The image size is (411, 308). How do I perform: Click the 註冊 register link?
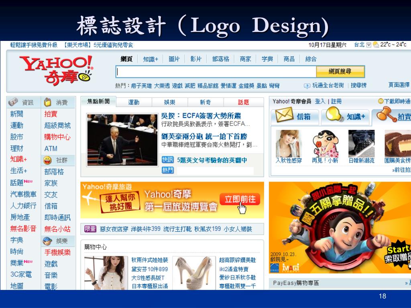pos(336,101)
